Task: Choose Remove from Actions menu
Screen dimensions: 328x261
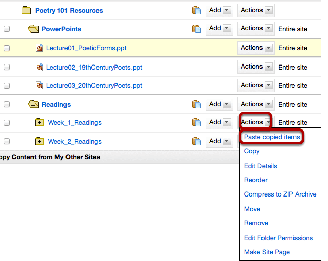Action: [x=256, y=223]
